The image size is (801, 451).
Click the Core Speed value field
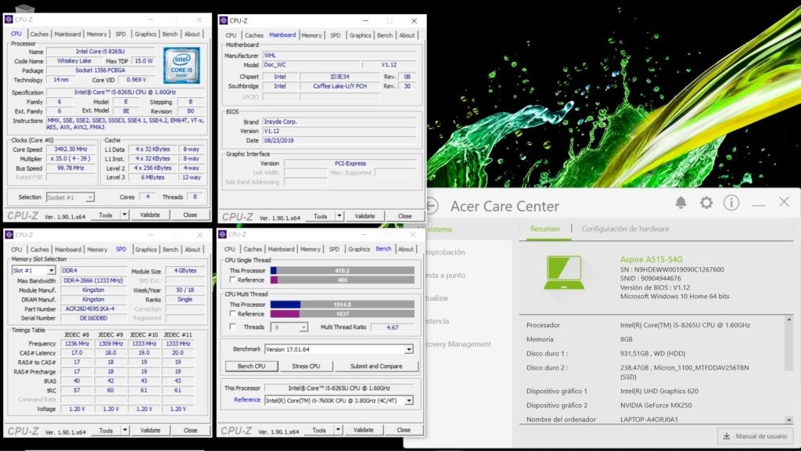(x=71, y=150)
